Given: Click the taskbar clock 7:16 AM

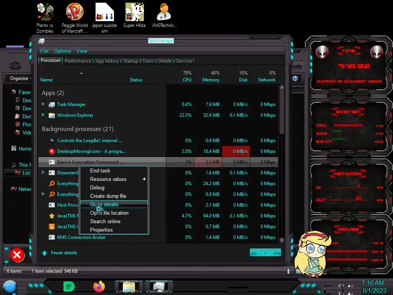Looking at the screenshot, I should [x=372, y=283].
